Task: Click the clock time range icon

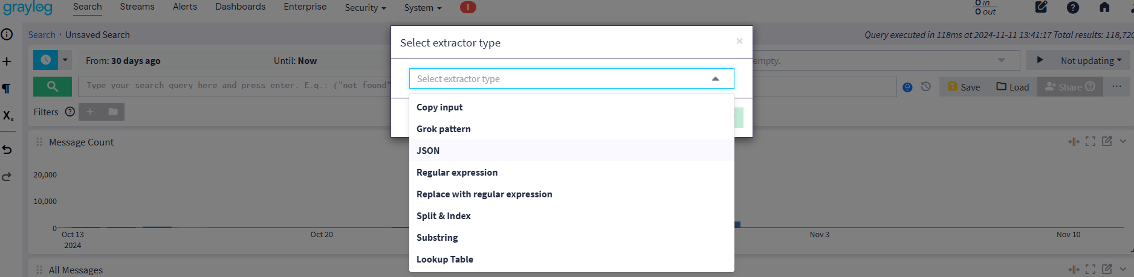Action: coord(45,60)
